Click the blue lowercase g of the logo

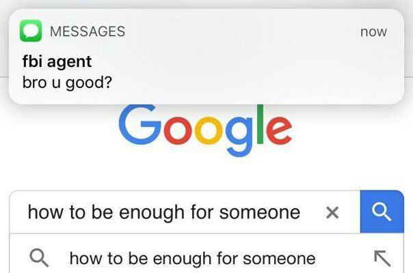point(240,136)
